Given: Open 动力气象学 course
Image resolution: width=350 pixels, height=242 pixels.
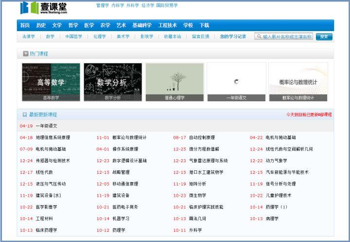Looking at the screenshot, I should pos(276,161).
